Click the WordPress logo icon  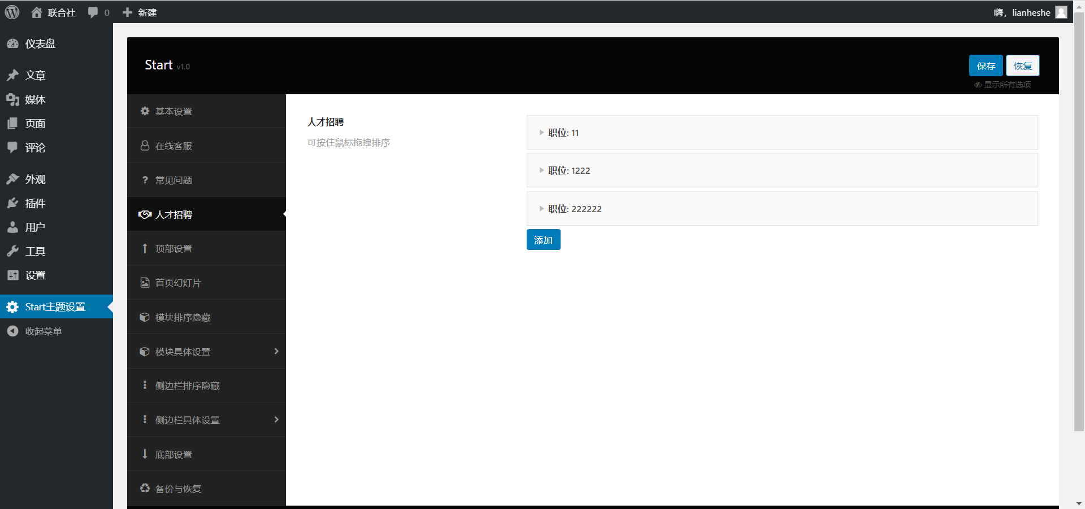[12, 12]
